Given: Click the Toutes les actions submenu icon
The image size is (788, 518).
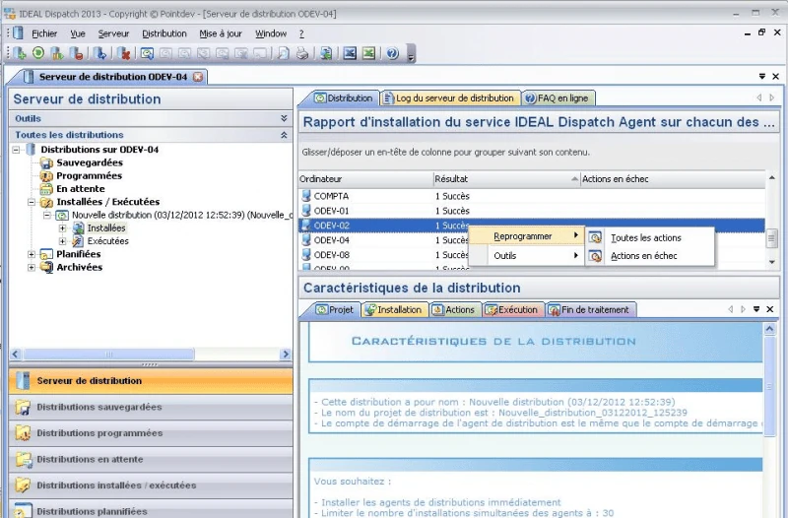Looking at the screenshot, I should point(596,237).
